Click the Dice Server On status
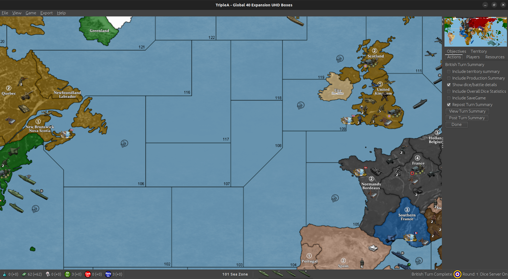 [x=493, y=274]
